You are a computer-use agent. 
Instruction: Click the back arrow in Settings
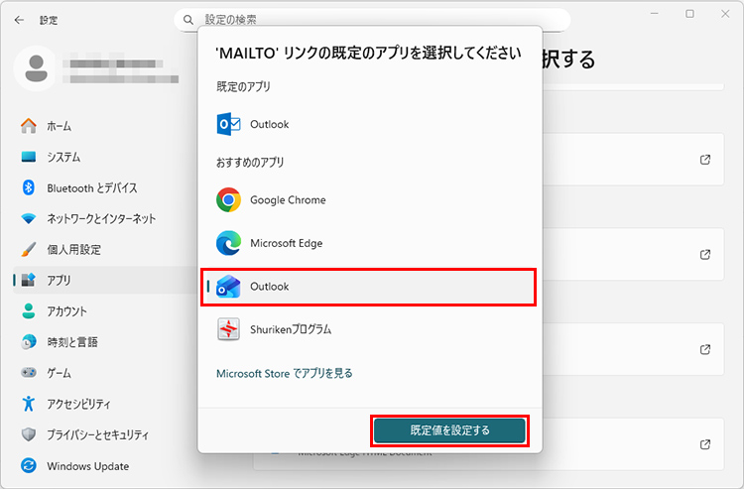point(19,20)
